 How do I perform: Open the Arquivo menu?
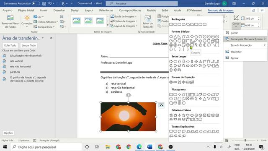pyautogui.click(x=8, y=10)
